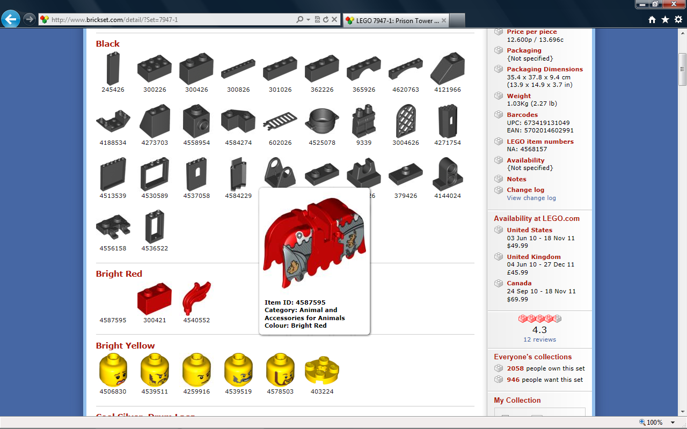The width and height of the screenshot is (687, 429).
Task: Click the 2058 people own this set link
Action: (546, 368)
